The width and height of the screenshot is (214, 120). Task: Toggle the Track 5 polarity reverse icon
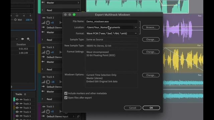pyautogui.click(x=78, y=116)
